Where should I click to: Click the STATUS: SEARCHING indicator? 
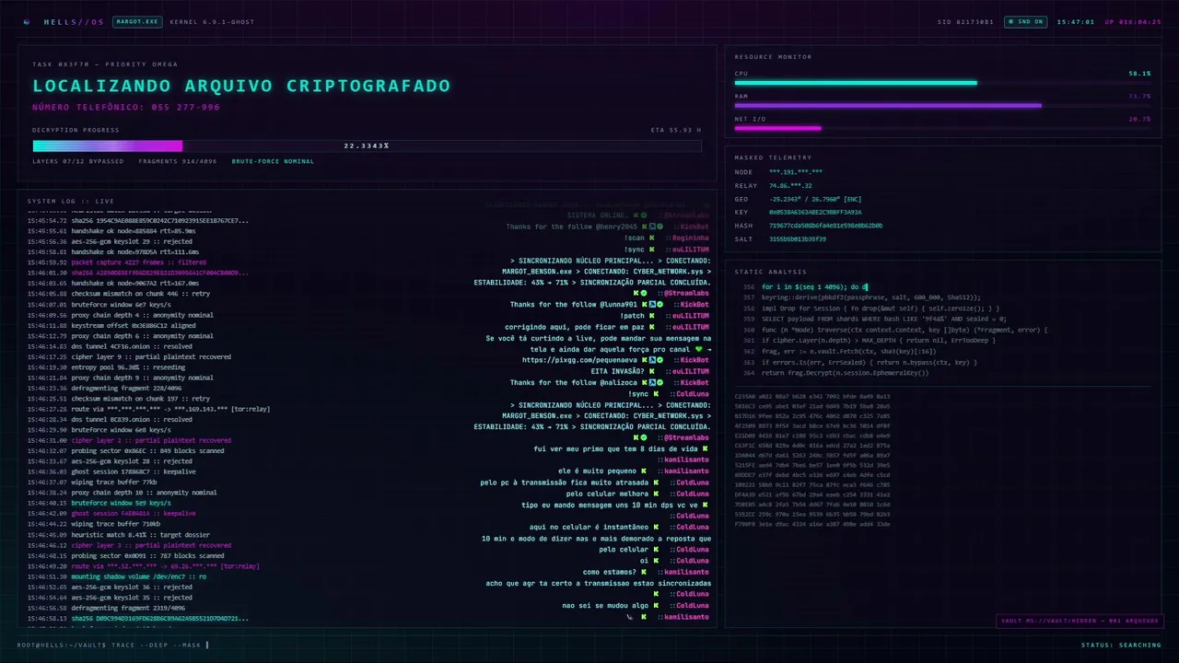coord(1121,645)
